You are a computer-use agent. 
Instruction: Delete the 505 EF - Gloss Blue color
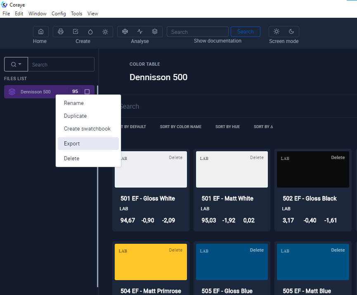tap(257, 250)
